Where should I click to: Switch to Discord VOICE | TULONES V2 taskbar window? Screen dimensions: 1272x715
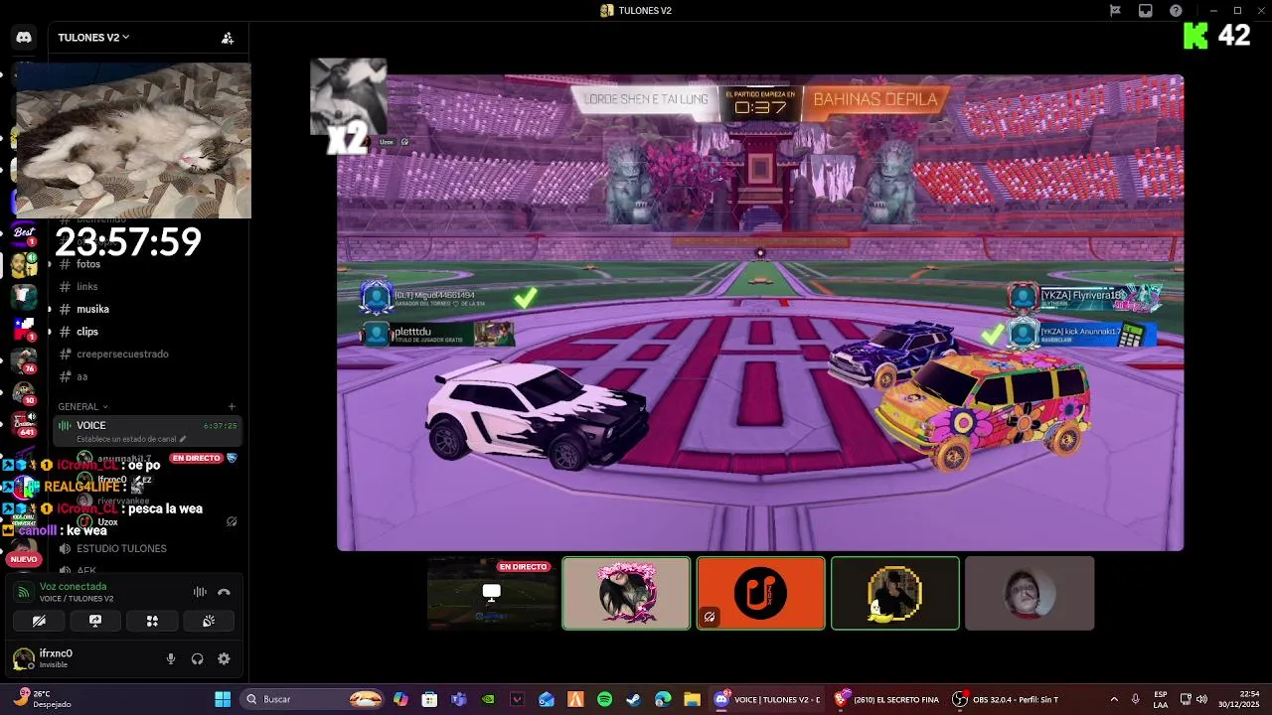[x=767, y=699]
